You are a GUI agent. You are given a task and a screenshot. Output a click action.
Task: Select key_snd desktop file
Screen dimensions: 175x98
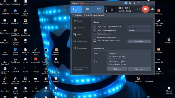click(25, 60)
